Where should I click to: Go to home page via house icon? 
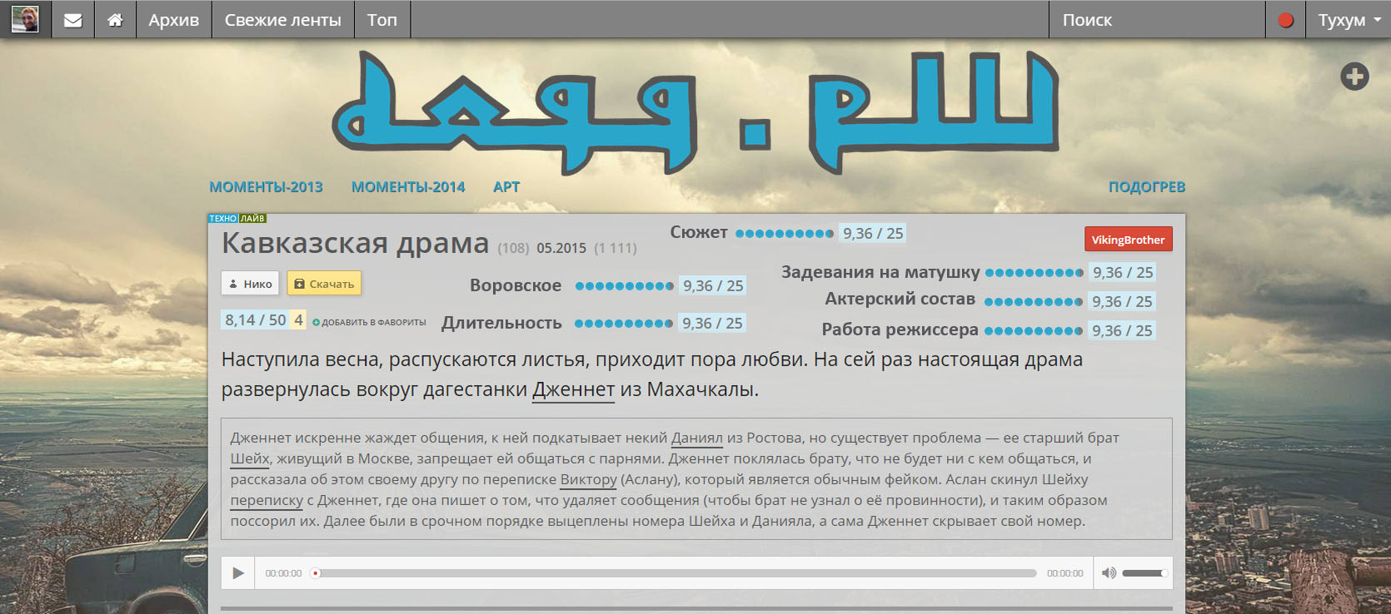115,20
